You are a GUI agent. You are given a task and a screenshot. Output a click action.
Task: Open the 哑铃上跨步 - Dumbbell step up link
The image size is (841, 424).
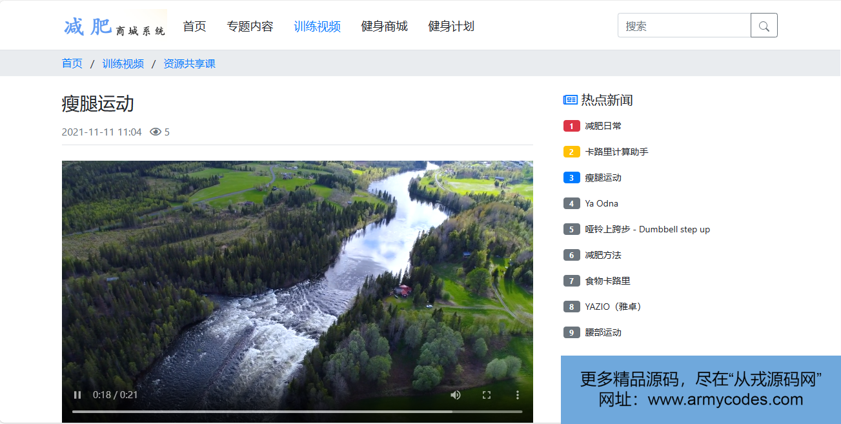(647, 229)
